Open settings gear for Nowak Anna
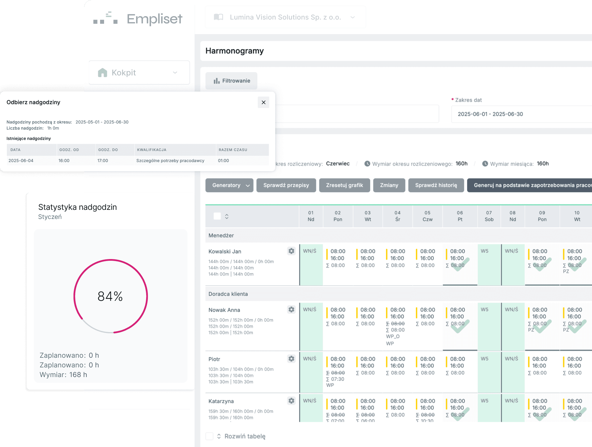Screen dimensions: 592x447 tap(291, 309)
